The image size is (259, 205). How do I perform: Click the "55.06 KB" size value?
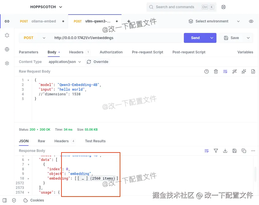[x=91, y=129]
